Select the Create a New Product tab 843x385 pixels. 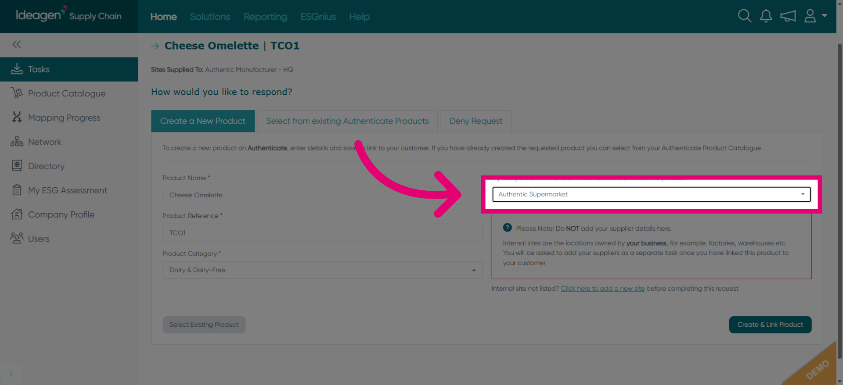coord(203,121)
